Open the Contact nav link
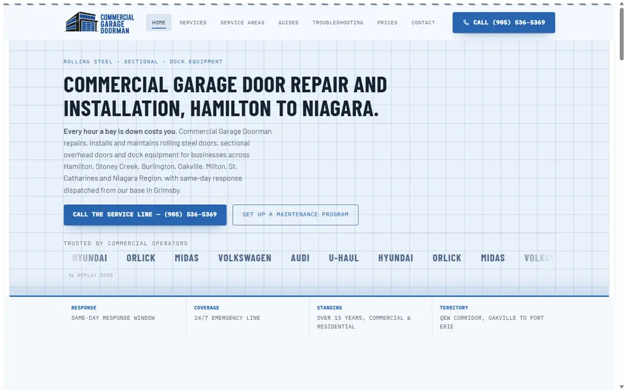This screenshot has height=390, width=625. point(423,23)
